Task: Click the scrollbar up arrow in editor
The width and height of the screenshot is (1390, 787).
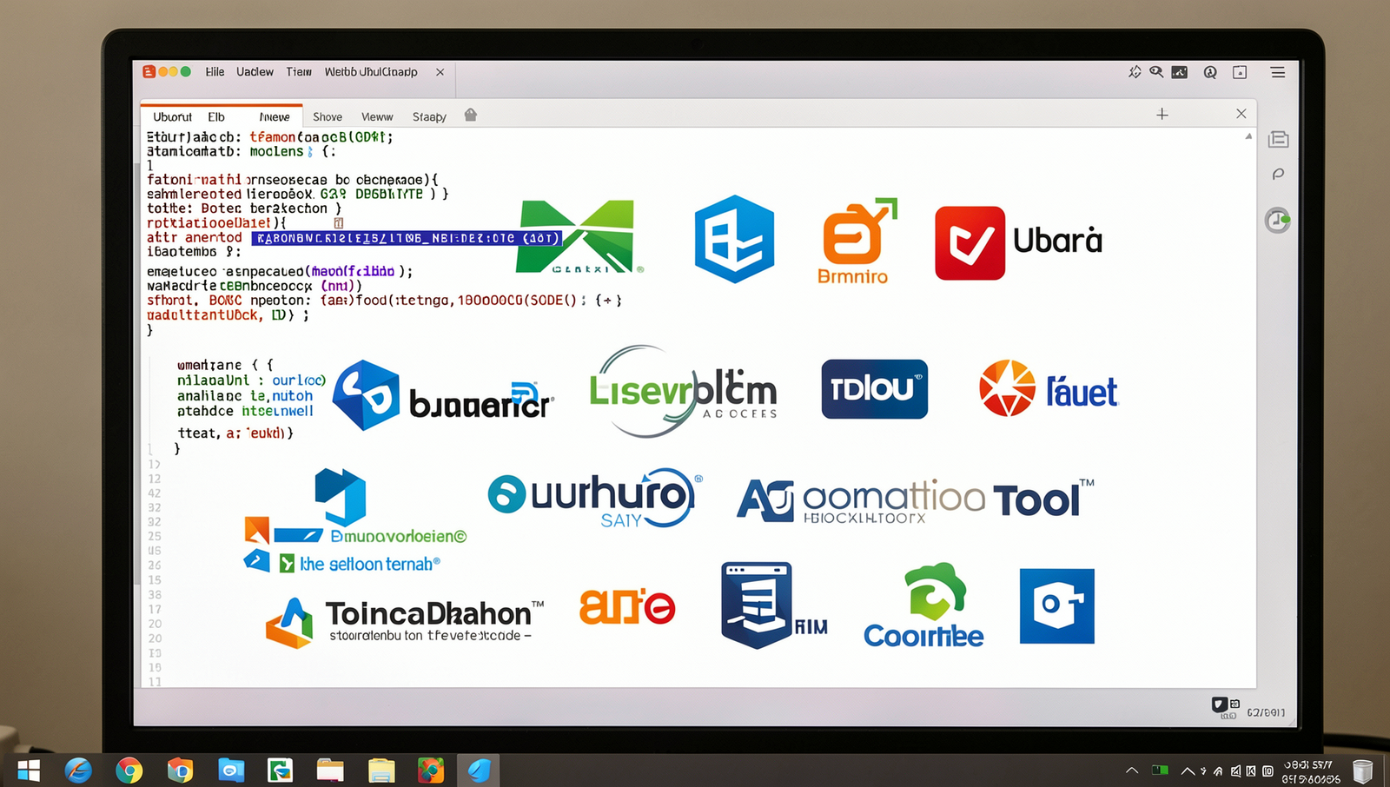Action: (x=1248, y=136)
